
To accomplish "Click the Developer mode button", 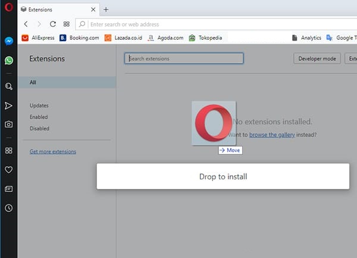I will click(x=317, y=58).
